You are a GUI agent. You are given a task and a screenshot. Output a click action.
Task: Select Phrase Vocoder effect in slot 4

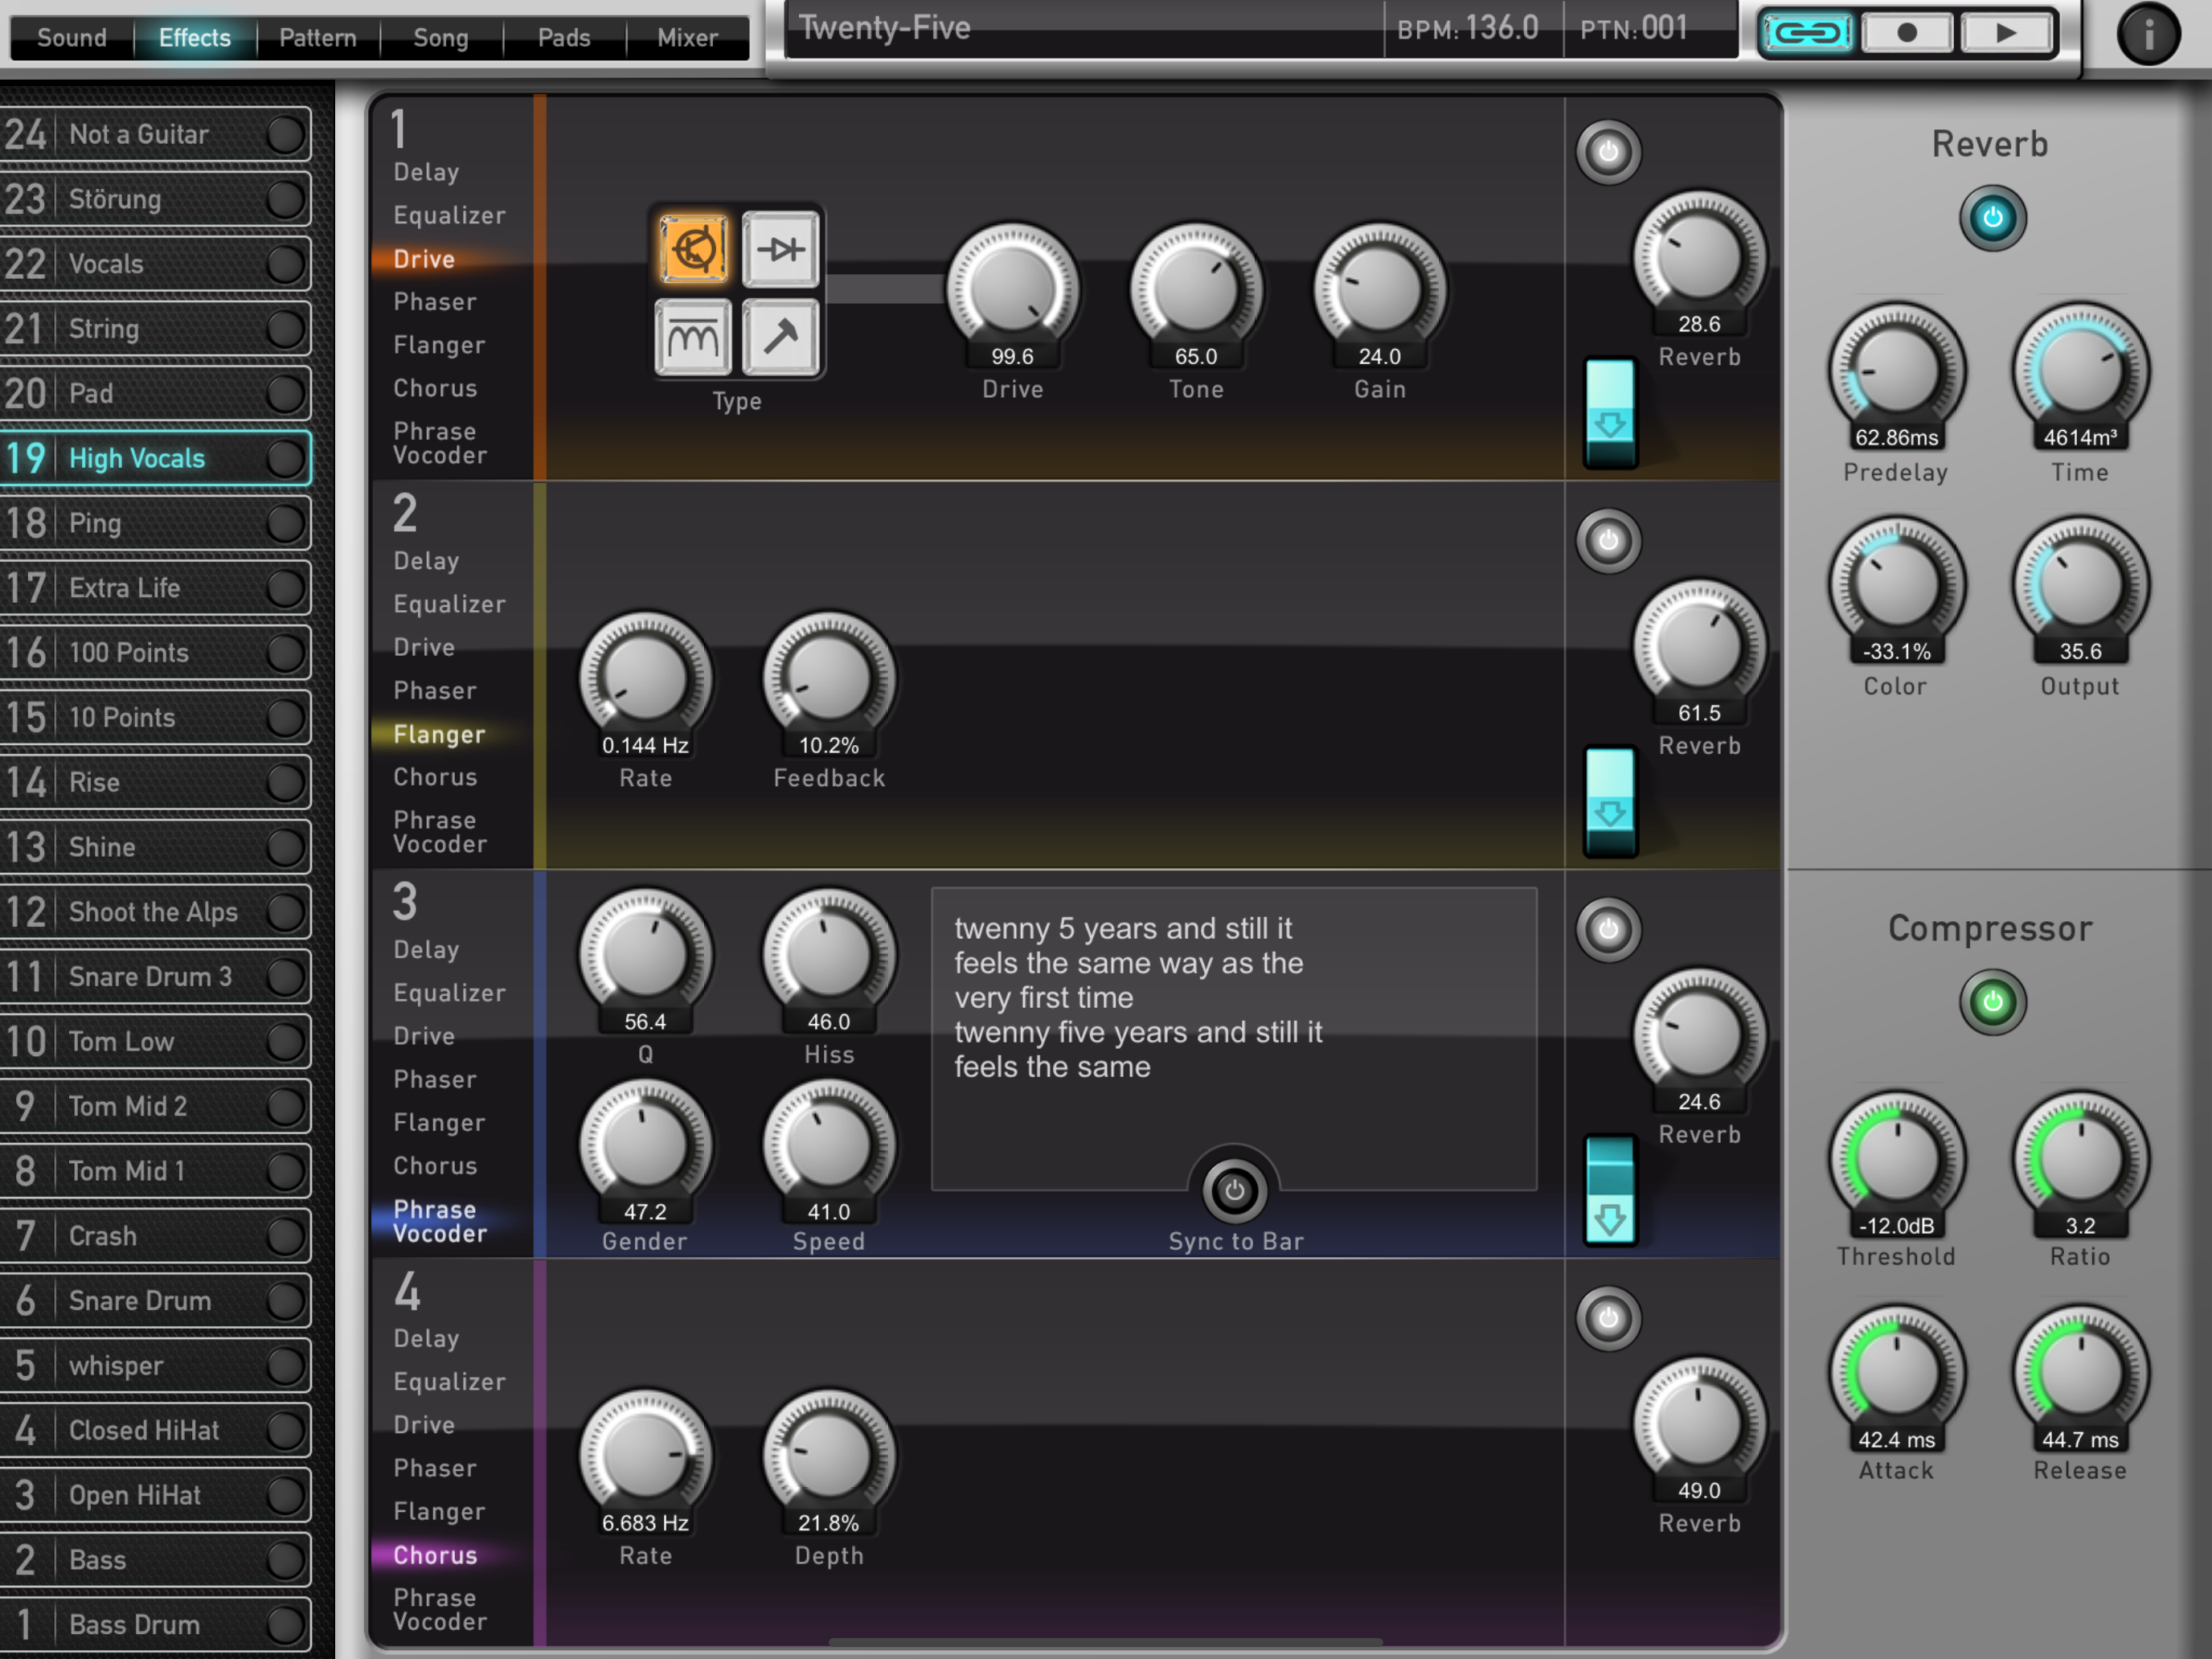pyautogui.click(x=440, y=1610)
